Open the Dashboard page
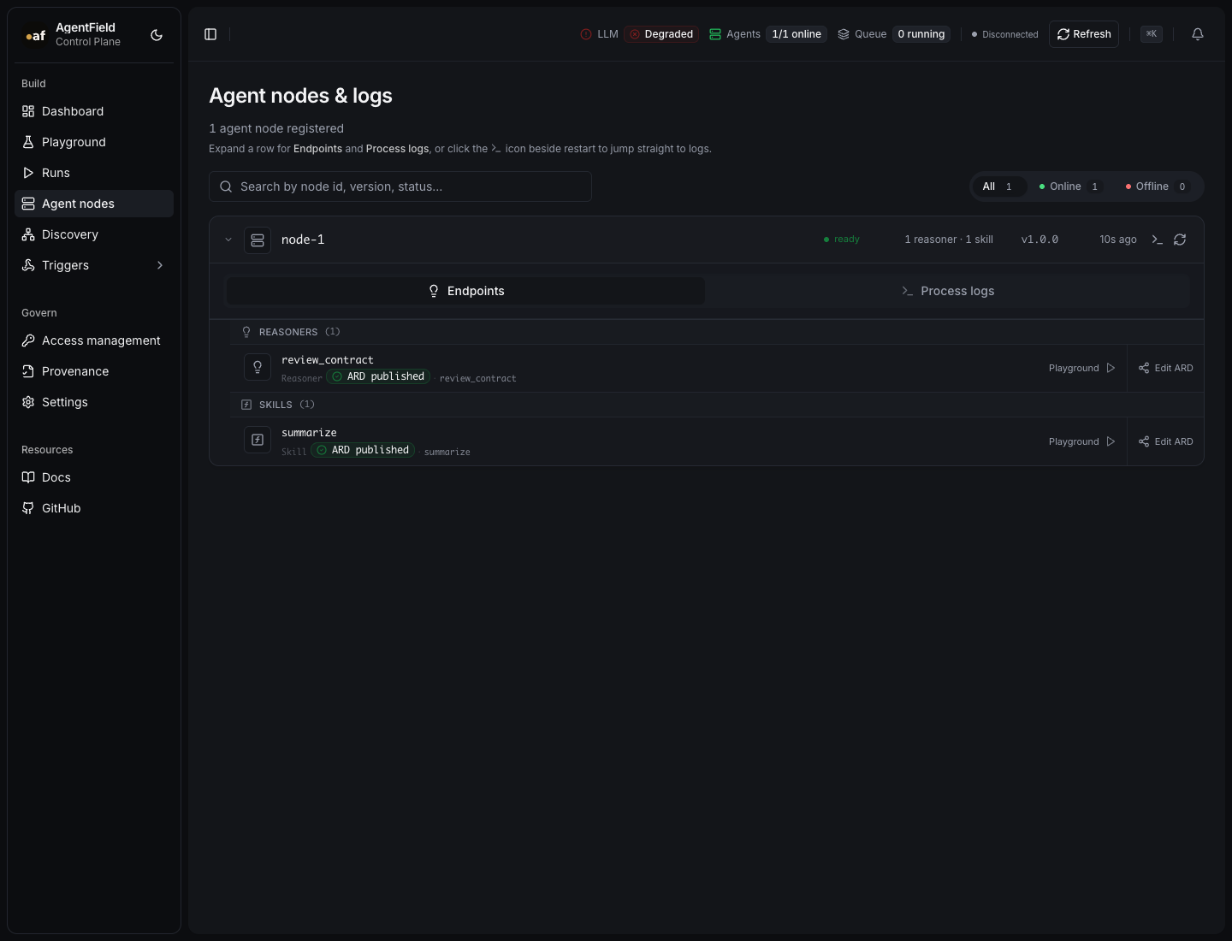This screenshot has height=941, width=1232. click(94, 111)
